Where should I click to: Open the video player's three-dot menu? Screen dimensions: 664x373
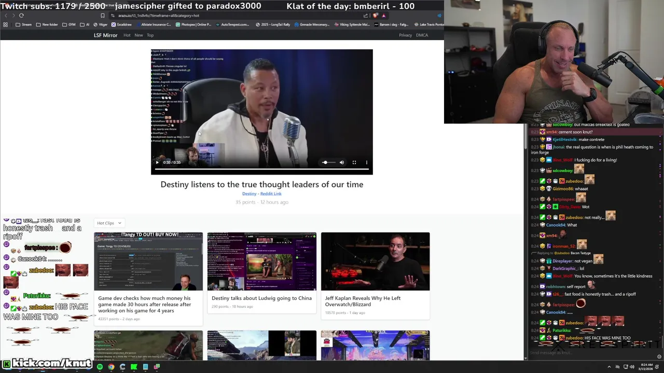coord(367,162)
